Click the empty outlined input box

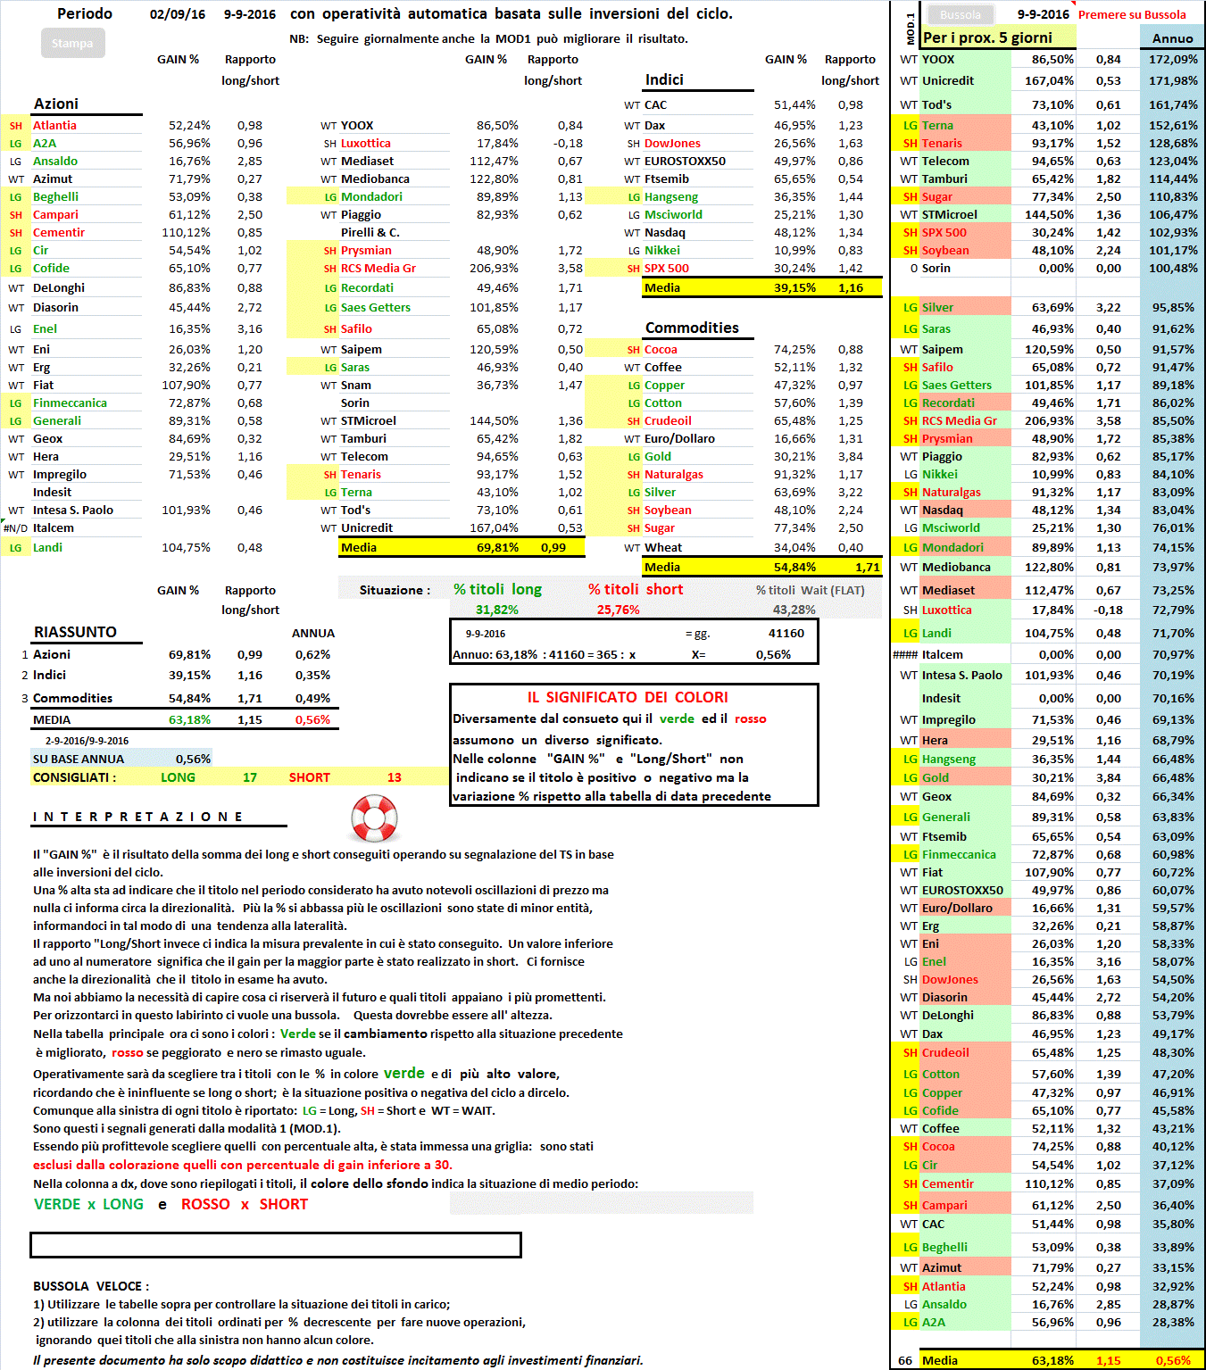(276, 1245)
